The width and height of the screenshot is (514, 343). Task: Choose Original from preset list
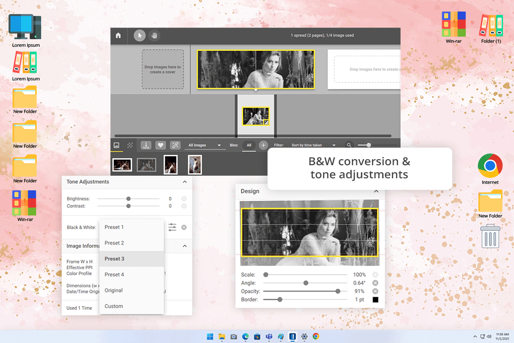132,290
